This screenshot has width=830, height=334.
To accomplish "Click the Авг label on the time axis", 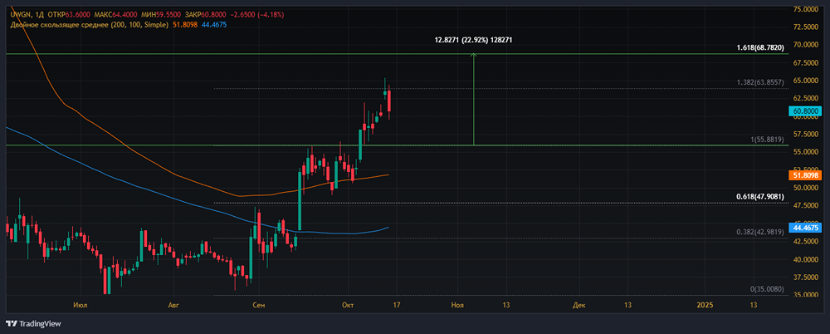I will click(x=173, y=305).
